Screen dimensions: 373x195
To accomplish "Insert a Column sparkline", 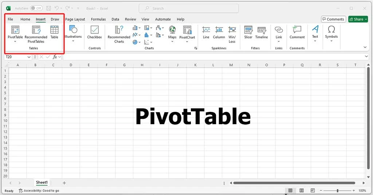I will point(219,32).
